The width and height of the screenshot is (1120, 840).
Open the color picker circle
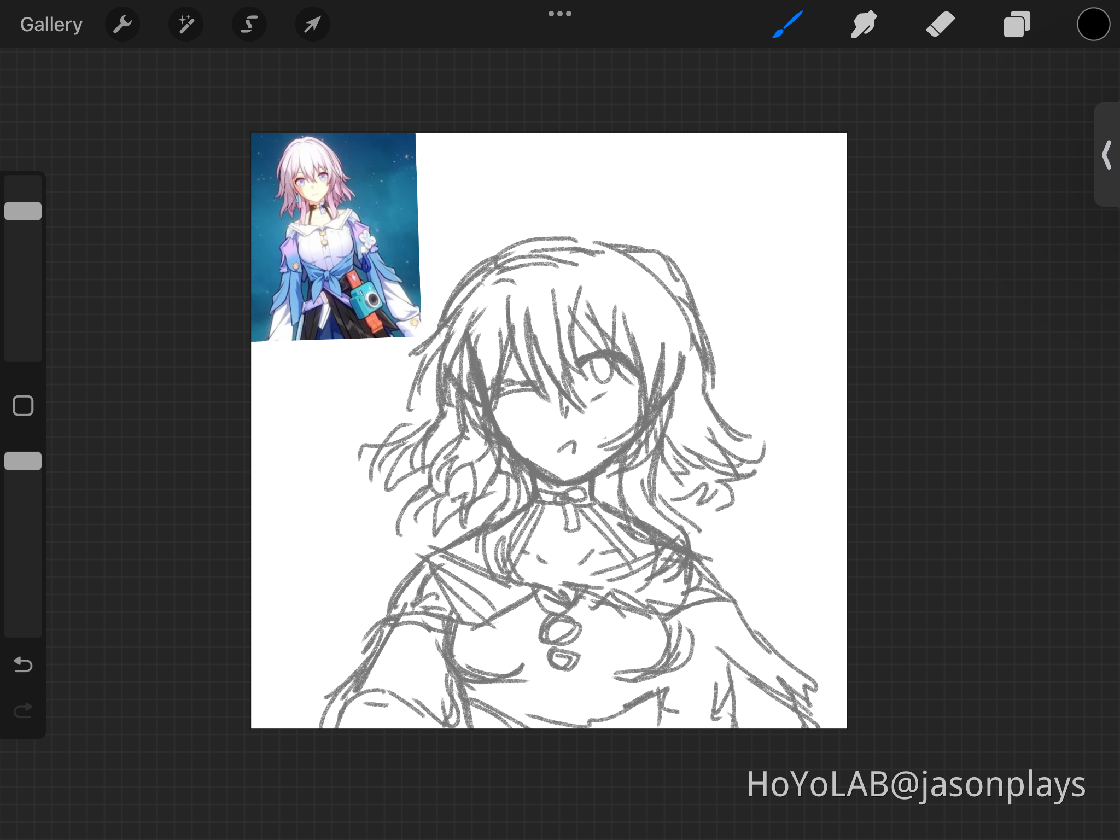click(1093, 24)
